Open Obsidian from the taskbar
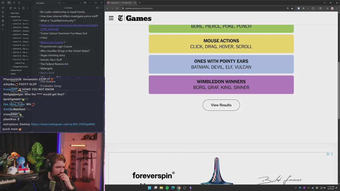The image size is (340, 191). click(190, 188)
